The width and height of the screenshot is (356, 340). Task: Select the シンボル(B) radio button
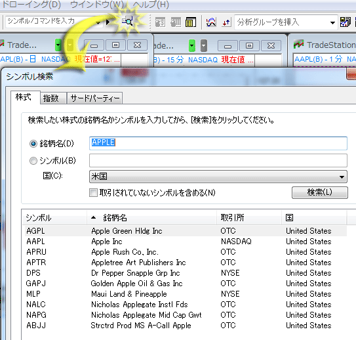tap(33, 161)
